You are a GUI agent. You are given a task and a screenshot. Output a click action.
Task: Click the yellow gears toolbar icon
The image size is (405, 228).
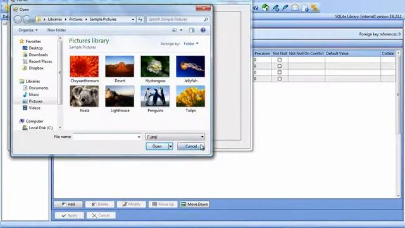click(x=315, y=8)
